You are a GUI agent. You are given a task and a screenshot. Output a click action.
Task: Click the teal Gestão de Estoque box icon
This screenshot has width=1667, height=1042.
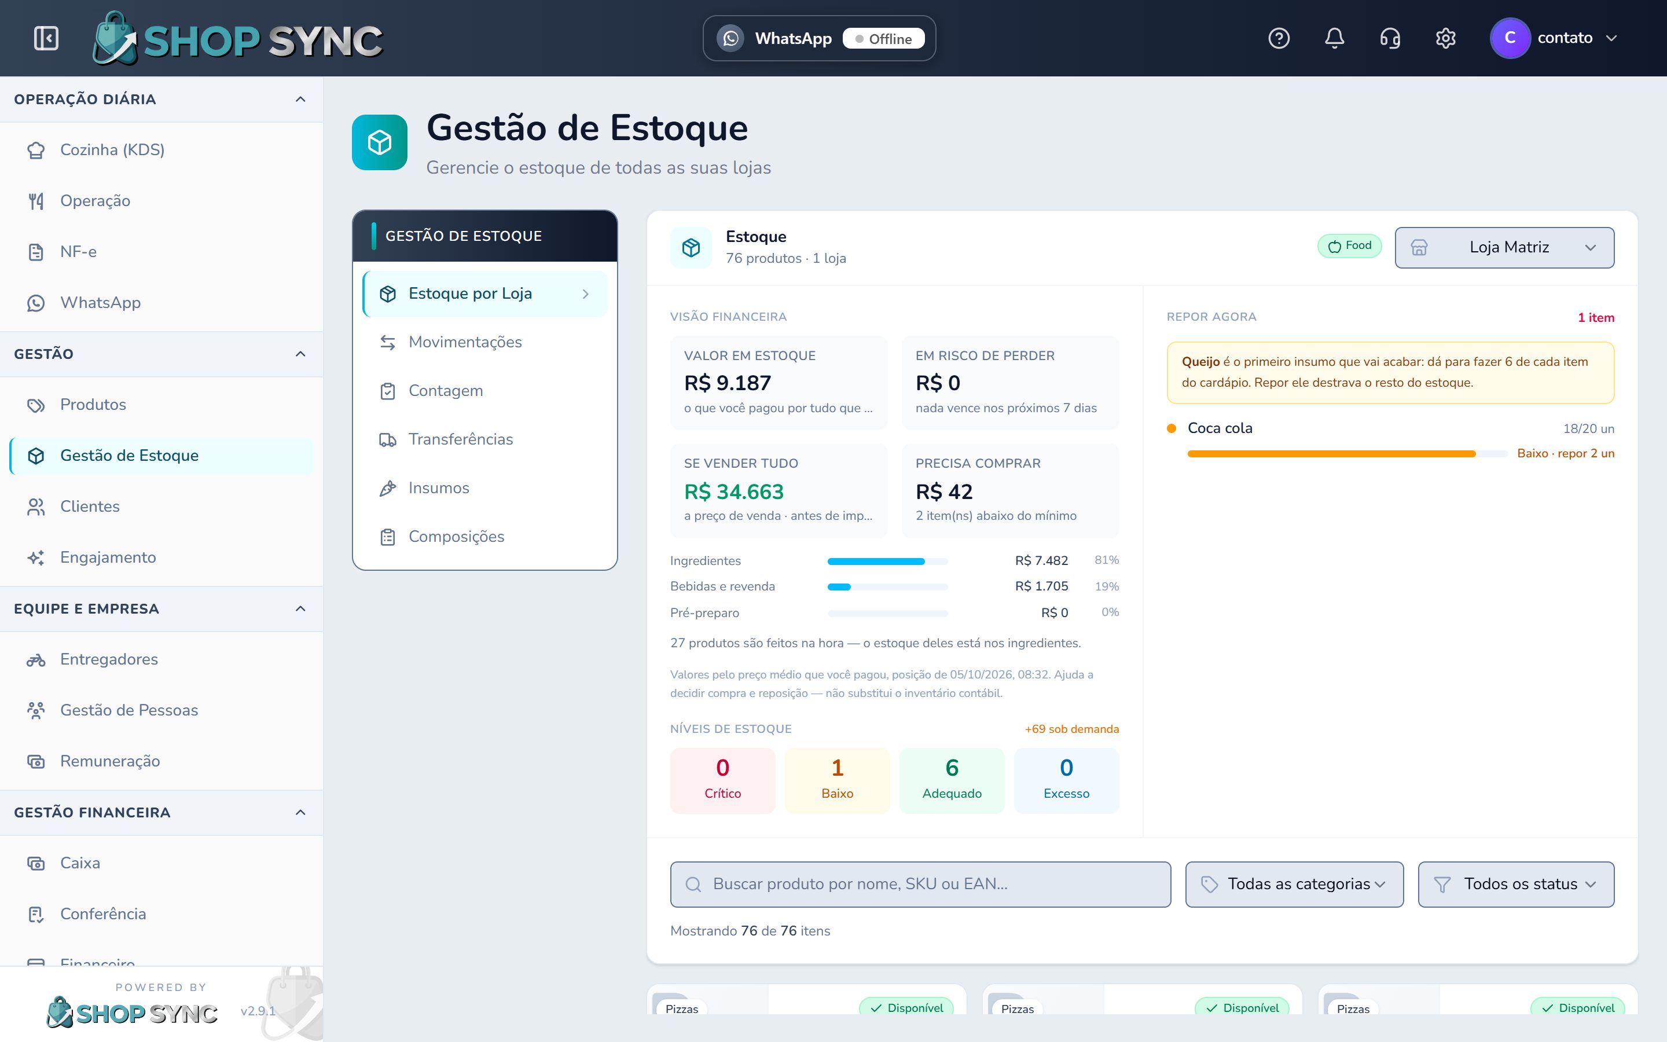380,142
